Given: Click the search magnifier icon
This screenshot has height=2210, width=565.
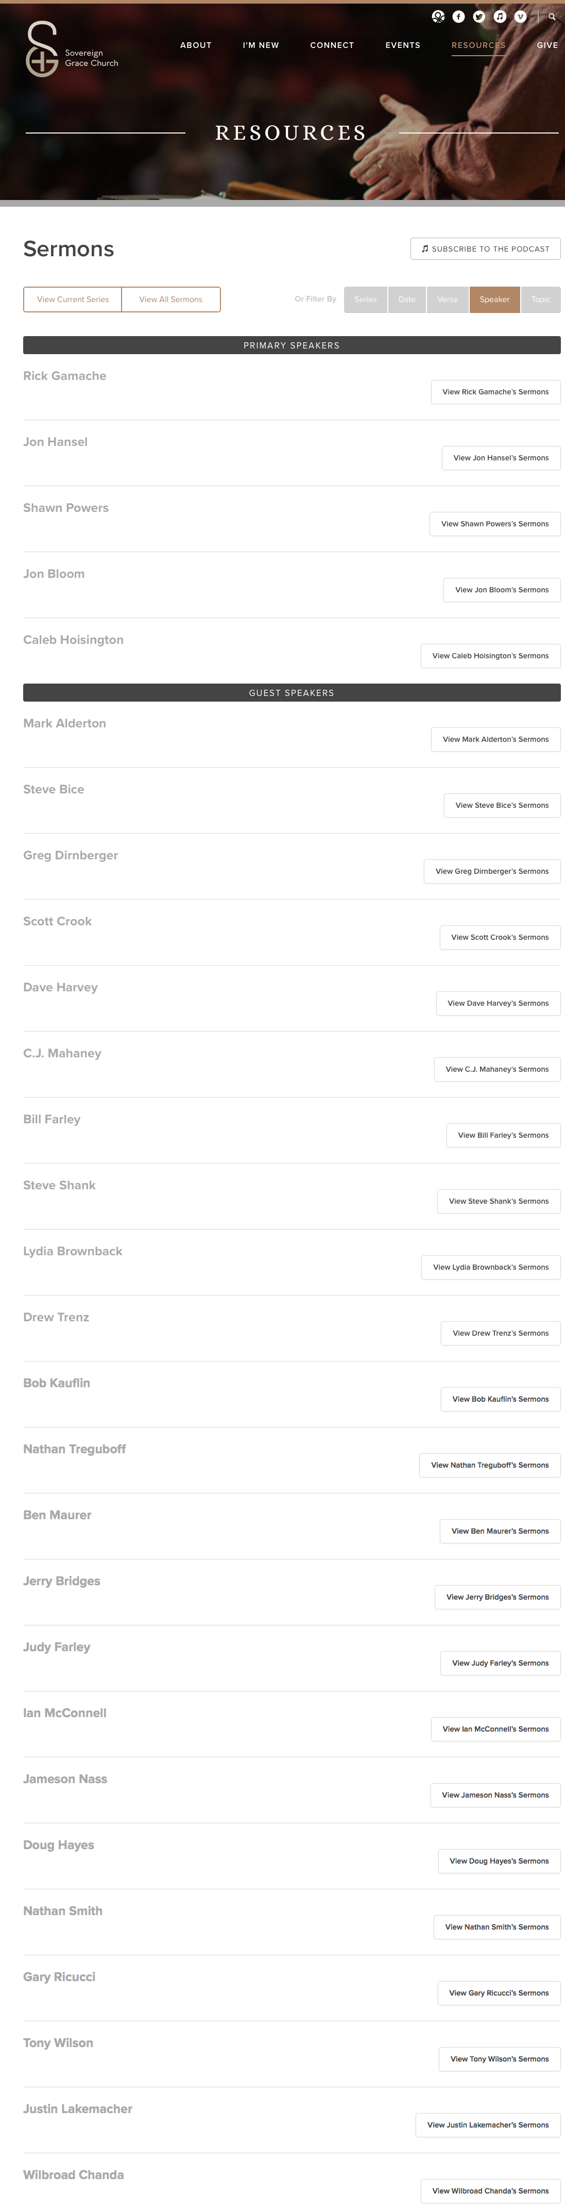Looking at the screenshot, I should (x=552, y=16).
